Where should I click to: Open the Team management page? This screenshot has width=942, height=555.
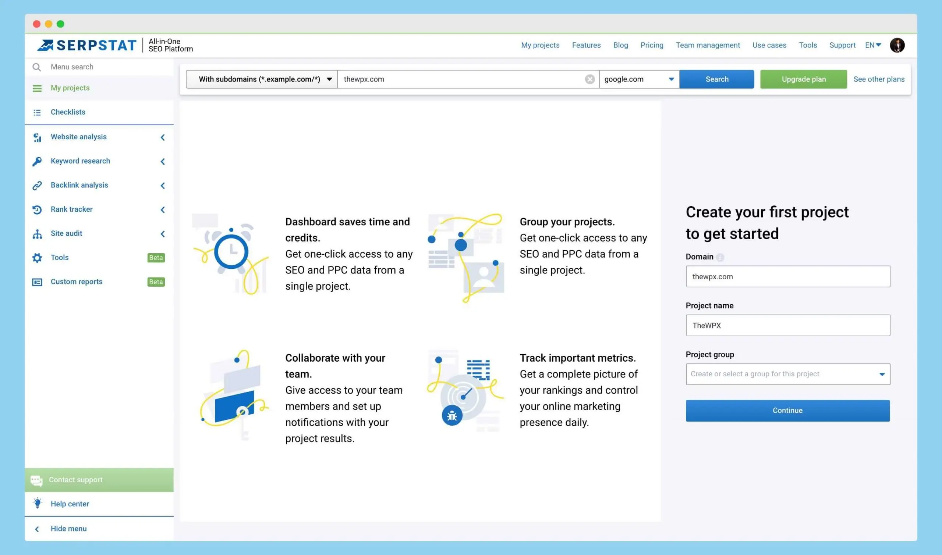pos(708,45)
